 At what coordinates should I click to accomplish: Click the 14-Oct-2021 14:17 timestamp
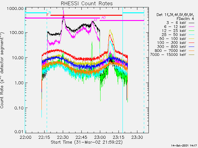(x=184, y=146)
